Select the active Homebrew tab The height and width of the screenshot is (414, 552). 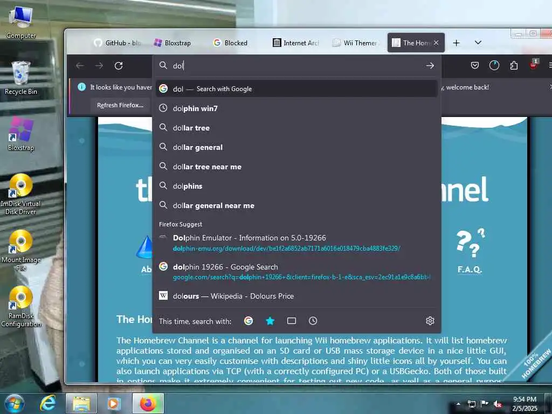tap(411, 43)
